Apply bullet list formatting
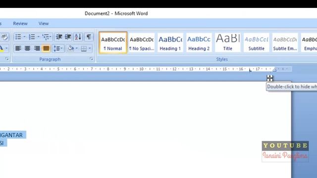The width and height of the screenshot is (317, 178). point(18,37)
